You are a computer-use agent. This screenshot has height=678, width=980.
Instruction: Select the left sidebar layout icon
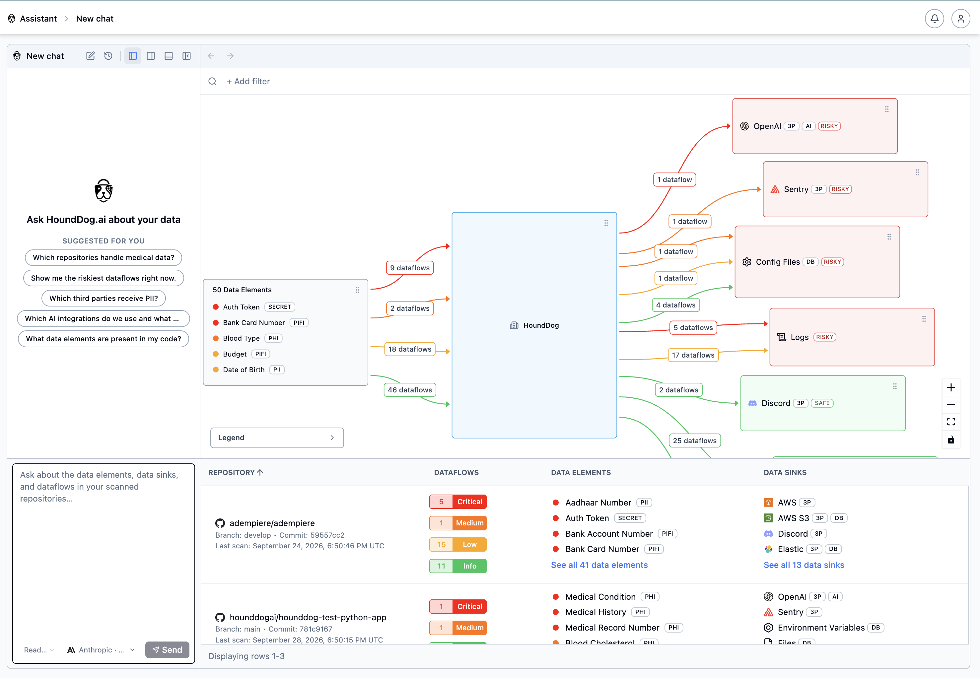pos(133,56)
